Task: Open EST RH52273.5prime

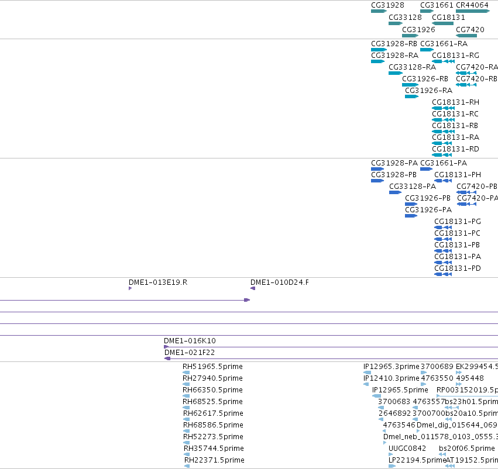Action: tap(213, 437)
